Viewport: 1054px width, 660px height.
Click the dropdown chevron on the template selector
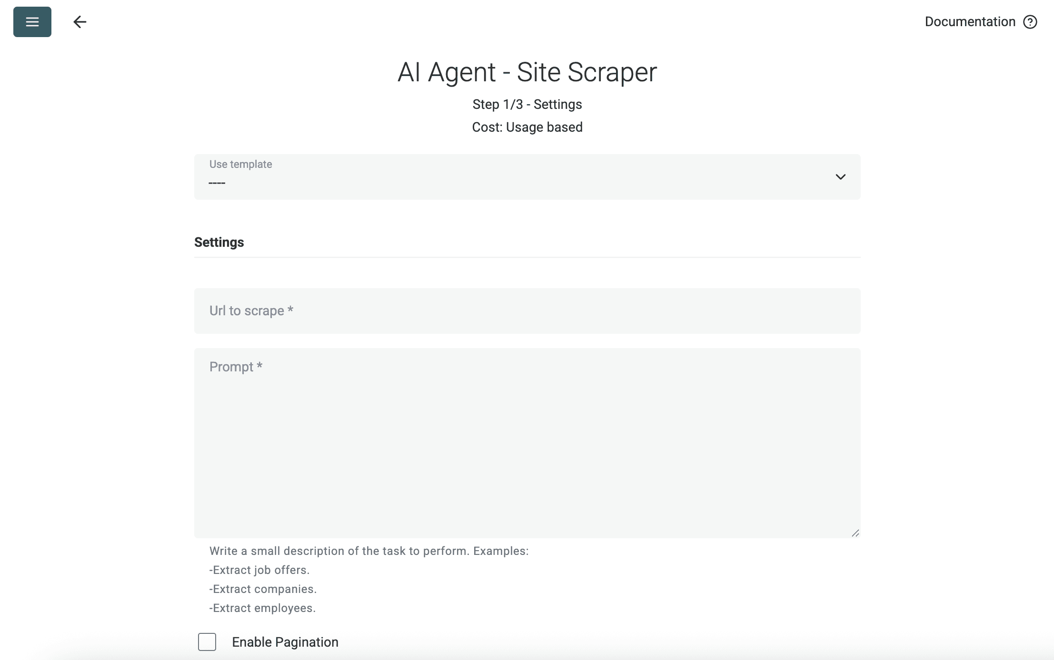[x=841, y=176]
